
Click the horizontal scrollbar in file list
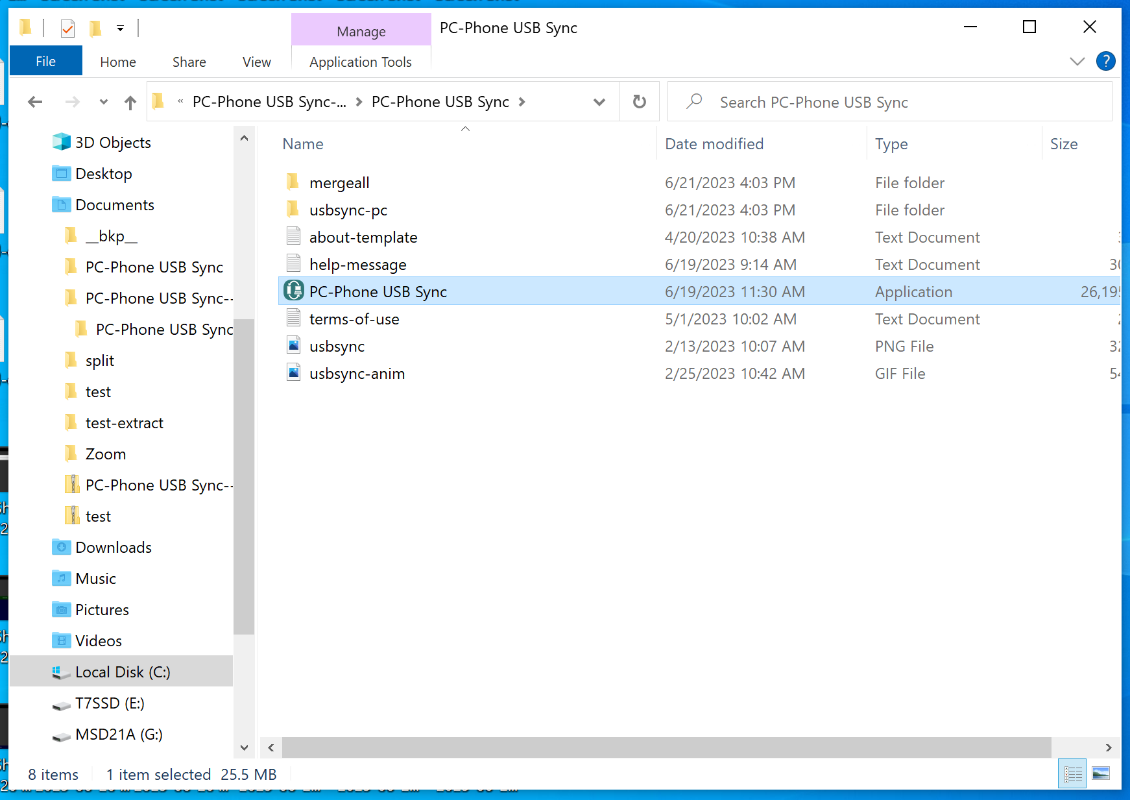[666, 747]
